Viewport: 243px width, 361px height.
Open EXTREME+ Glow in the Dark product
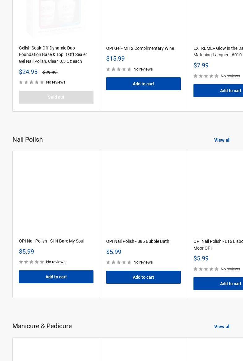[218, 51]
